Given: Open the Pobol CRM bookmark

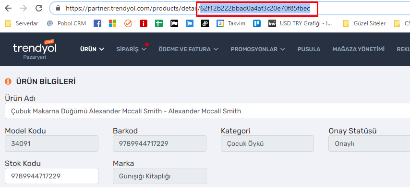Looking at the screenshot, I should click(x=66, y=23).
